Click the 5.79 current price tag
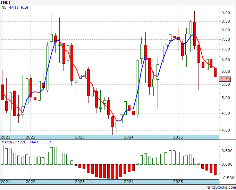Screen dimensions: 236x190 [x=225, y=79]
